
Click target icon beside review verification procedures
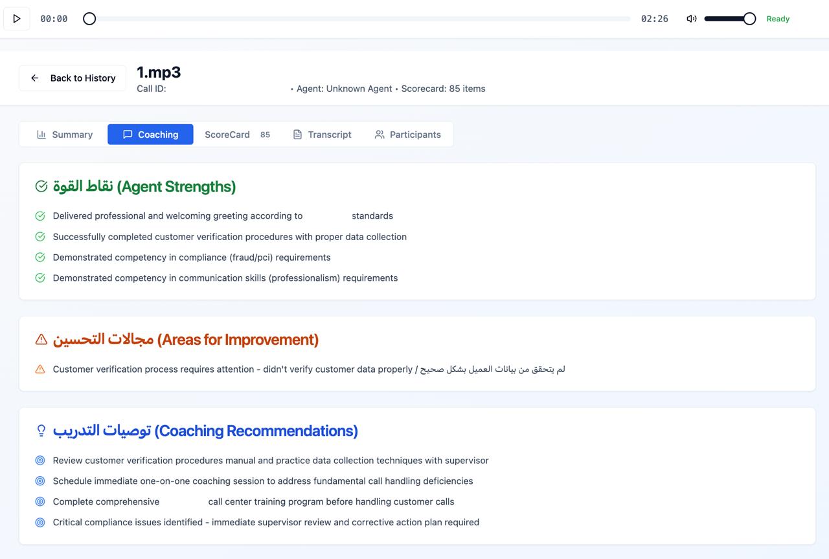click(x=40, y=461)
